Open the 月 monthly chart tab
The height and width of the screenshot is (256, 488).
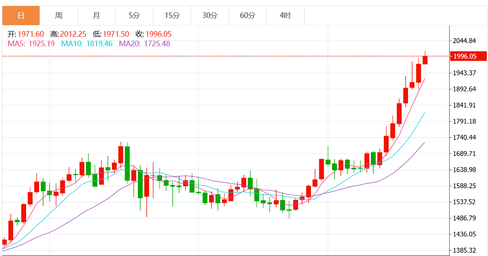[96, 16]
